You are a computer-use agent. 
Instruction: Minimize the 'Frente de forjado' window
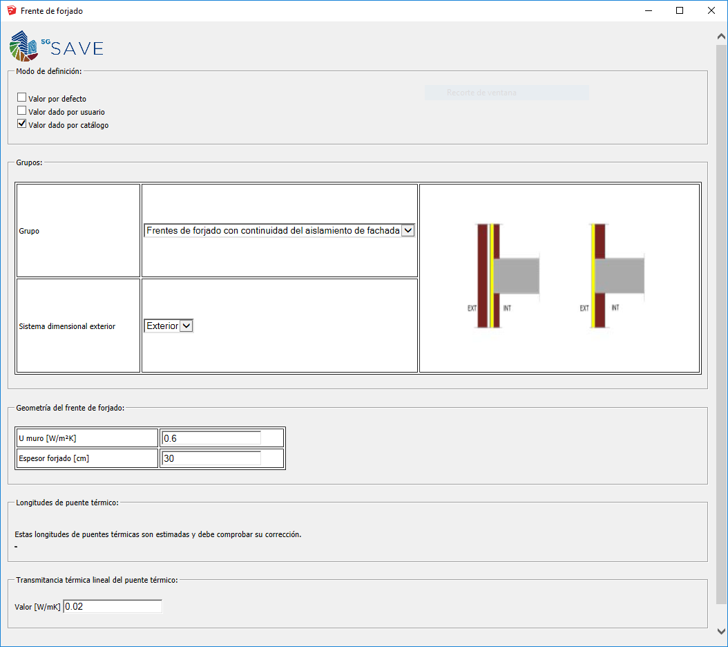648,11
